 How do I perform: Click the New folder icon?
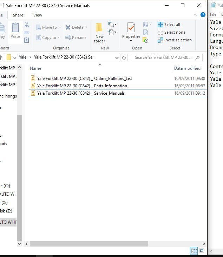99,28
